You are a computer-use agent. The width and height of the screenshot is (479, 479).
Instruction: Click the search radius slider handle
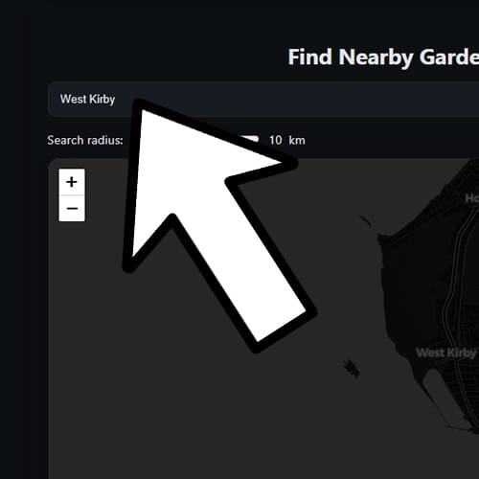pyautogui.click(x=252, y=139)
